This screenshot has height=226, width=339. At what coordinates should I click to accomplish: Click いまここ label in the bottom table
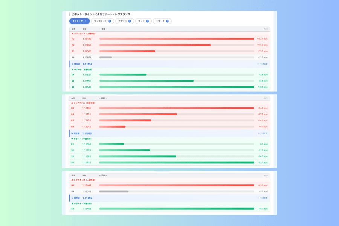pyautogui.click(x=263, y=198)
